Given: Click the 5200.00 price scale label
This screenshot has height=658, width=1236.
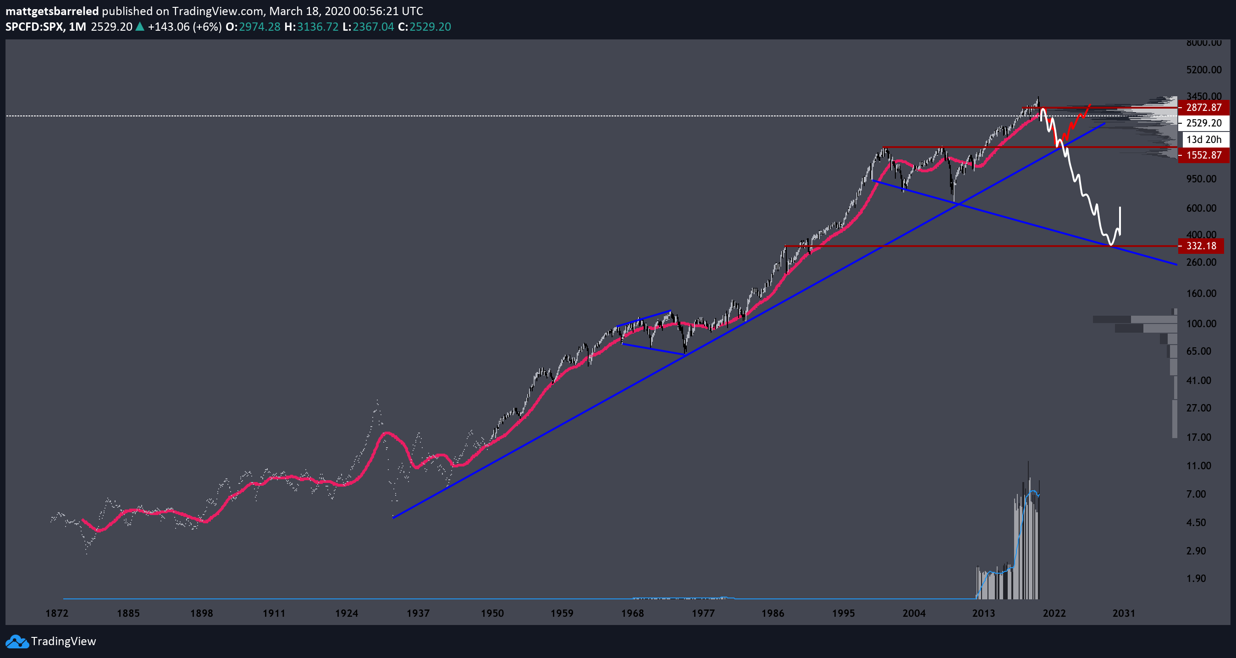Looking at the screenshot, I should click(1204, 70).
